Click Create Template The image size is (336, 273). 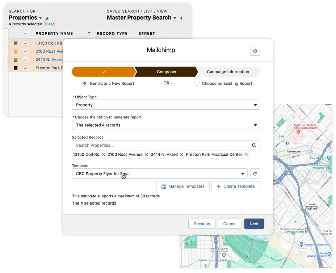(235, 186)
